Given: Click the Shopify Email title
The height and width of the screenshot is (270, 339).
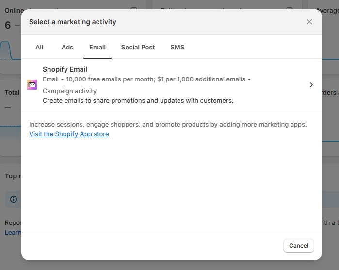Looking at the screenshot, I should click(65, 69).
